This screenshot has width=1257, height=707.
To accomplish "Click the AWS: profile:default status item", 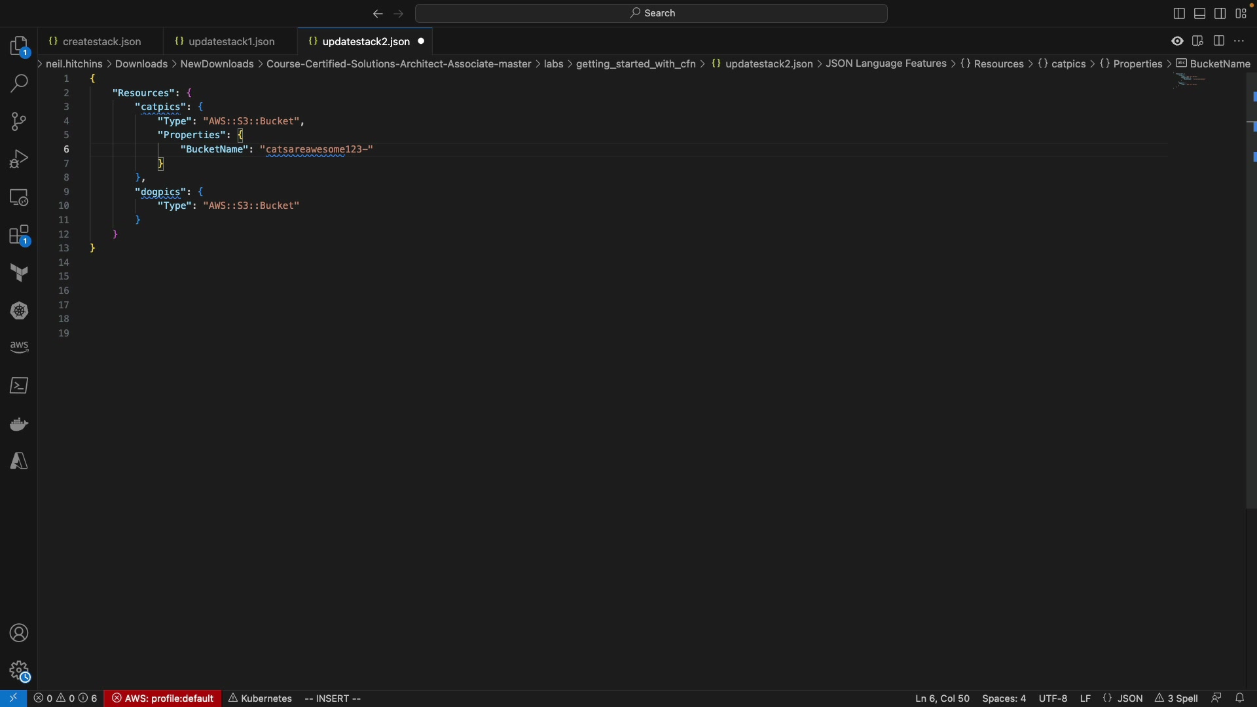I will (163, 698).
